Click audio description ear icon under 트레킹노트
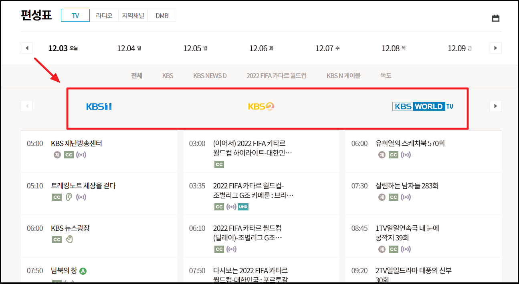This screenshot has height=284, width=519. click(69, 197)
